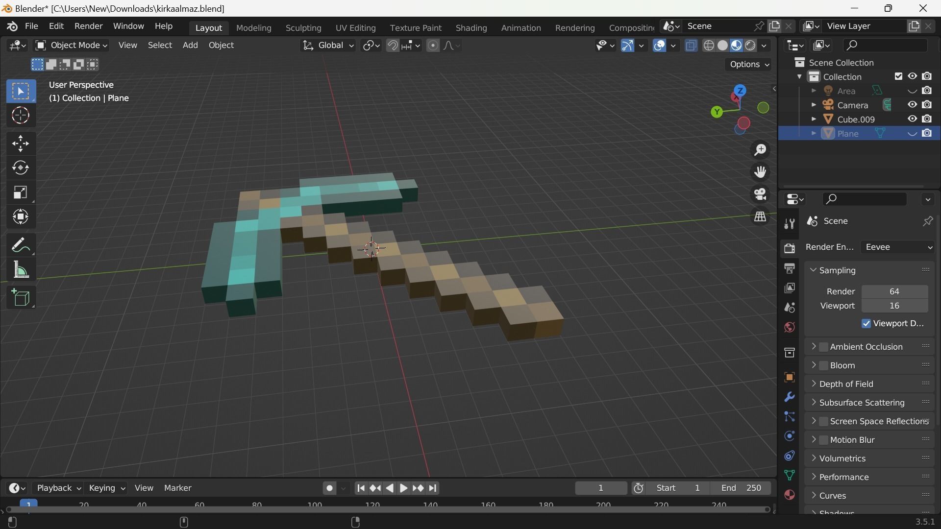Screen dimensions: 941x529
Task: Activate the Rotate tool
Action: pos(21,168)
